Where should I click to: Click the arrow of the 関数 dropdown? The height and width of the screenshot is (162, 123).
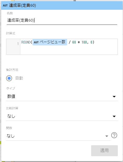107,136
